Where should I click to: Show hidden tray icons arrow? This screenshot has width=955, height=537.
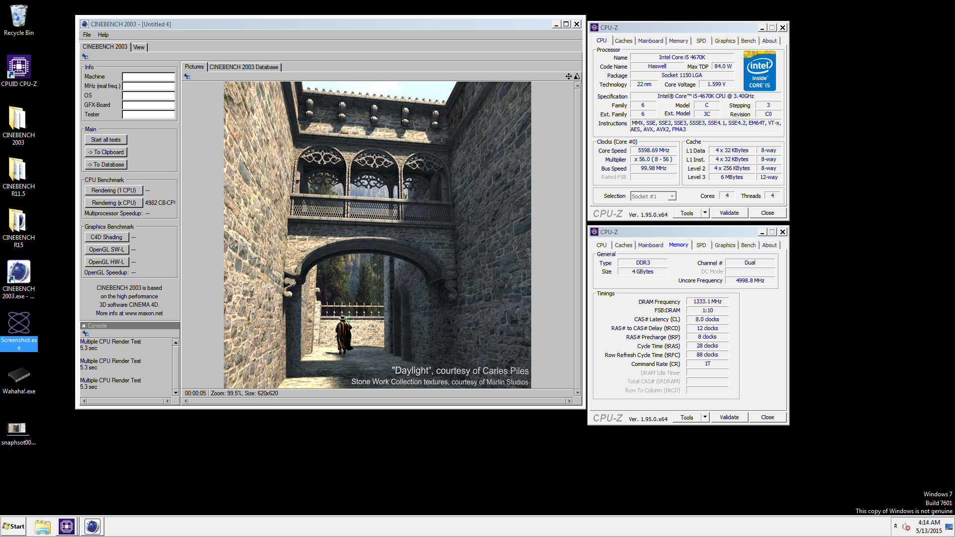point(895,526)
